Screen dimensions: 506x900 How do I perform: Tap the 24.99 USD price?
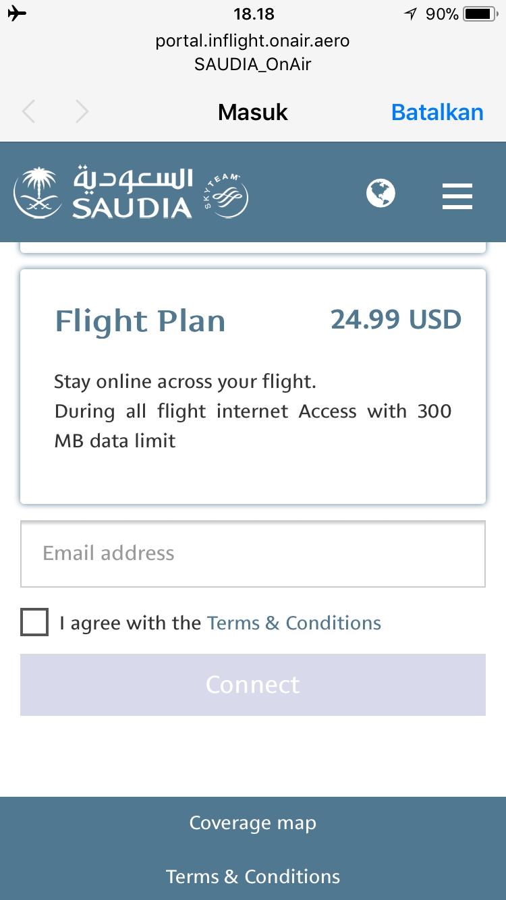pos(395,319)
